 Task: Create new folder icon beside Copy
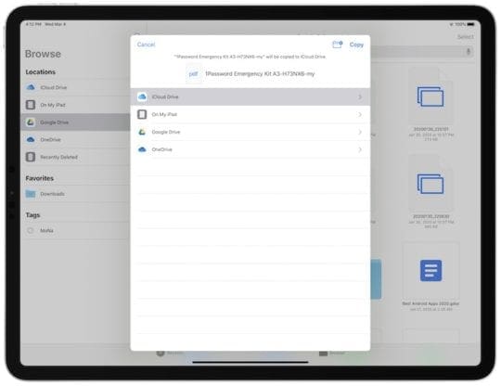coord(337,45)
